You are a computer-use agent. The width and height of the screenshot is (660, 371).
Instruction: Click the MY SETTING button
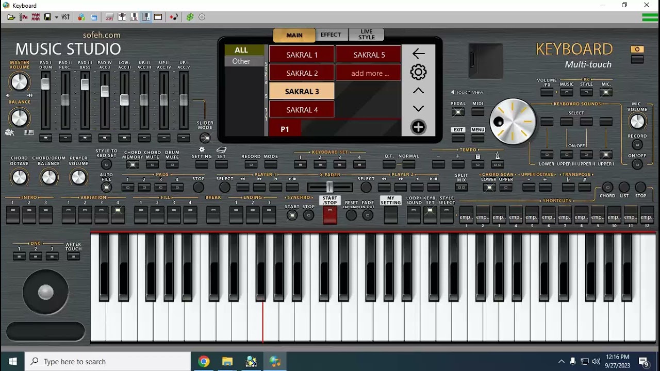click(x=390, y=215)
